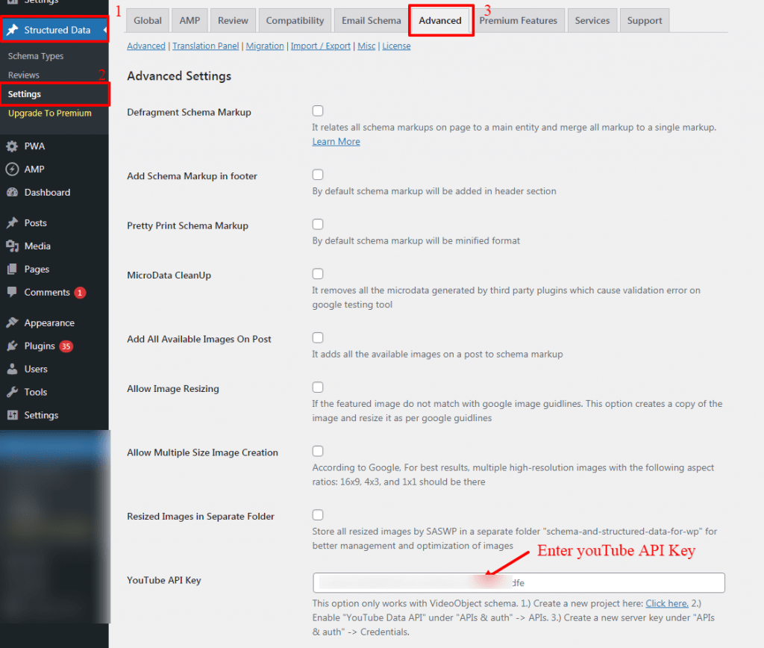The height and width of the screenshot is (648, 764).
Task: Click the Plugins plug icon
Action: pos(12,346)
